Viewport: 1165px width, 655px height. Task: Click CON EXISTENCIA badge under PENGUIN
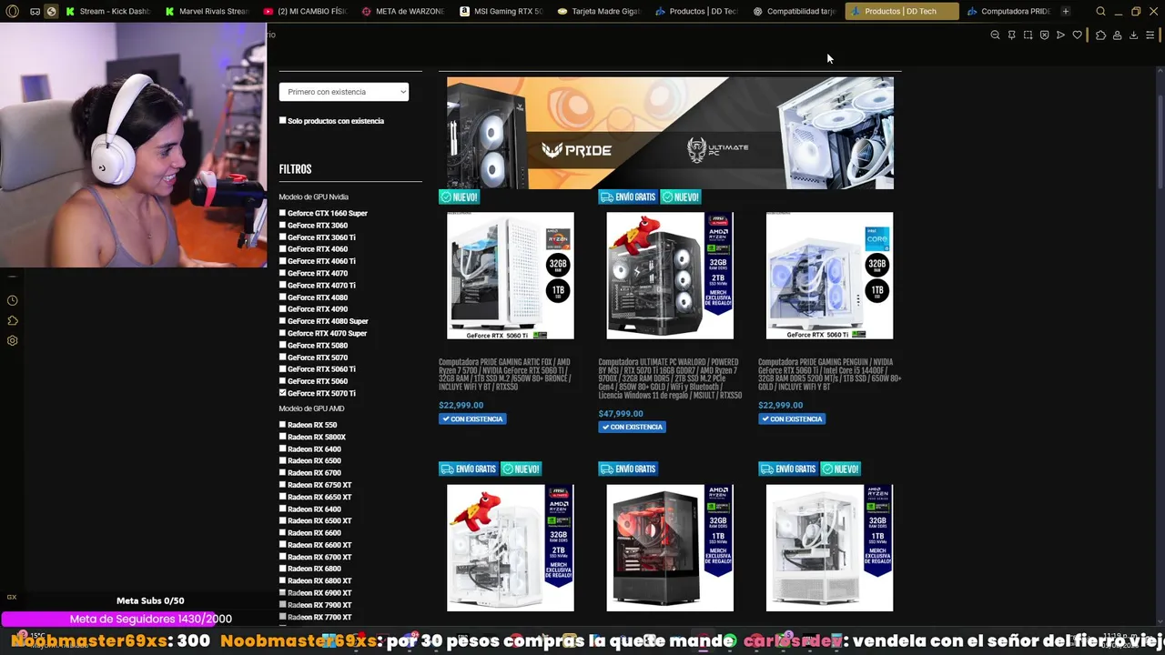[792, 419]
